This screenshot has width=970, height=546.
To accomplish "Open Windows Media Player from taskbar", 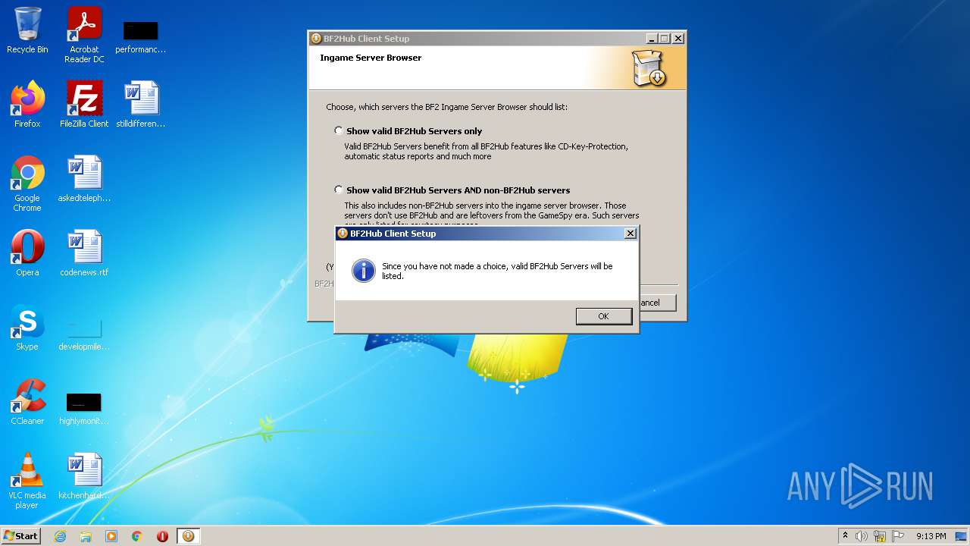I will coord(111,536).
